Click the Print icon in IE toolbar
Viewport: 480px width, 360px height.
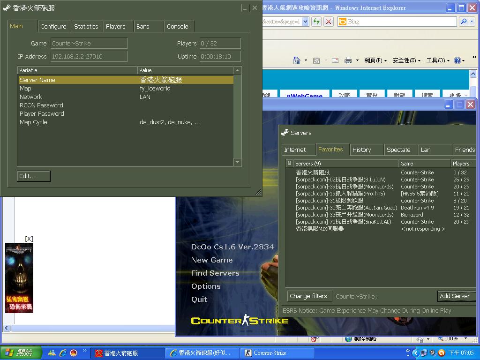[348, 60]
